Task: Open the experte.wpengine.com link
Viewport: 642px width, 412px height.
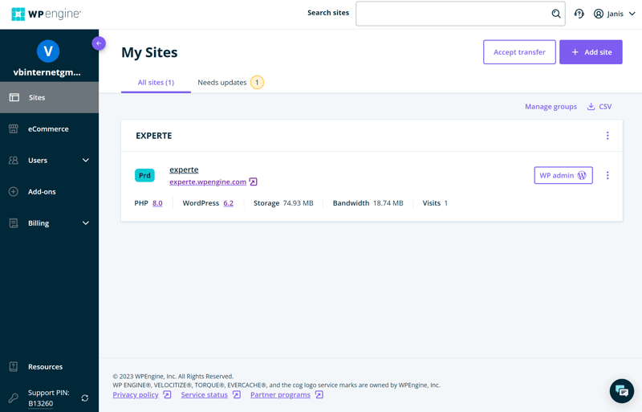Action: point(208,182)
